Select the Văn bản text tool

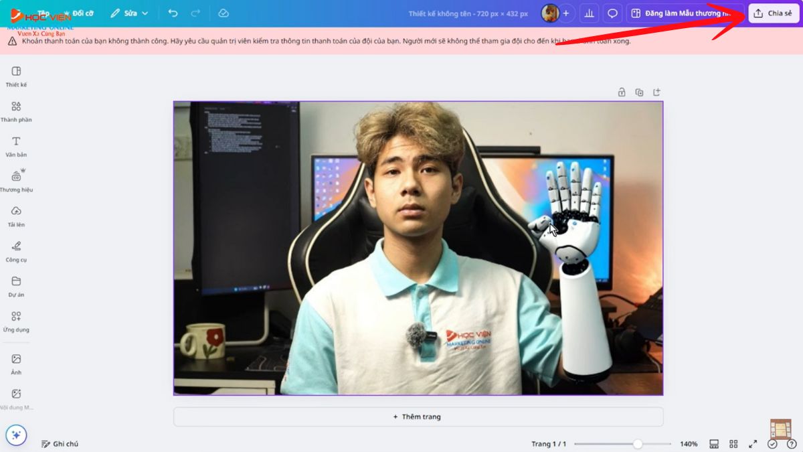coord(16,145)
